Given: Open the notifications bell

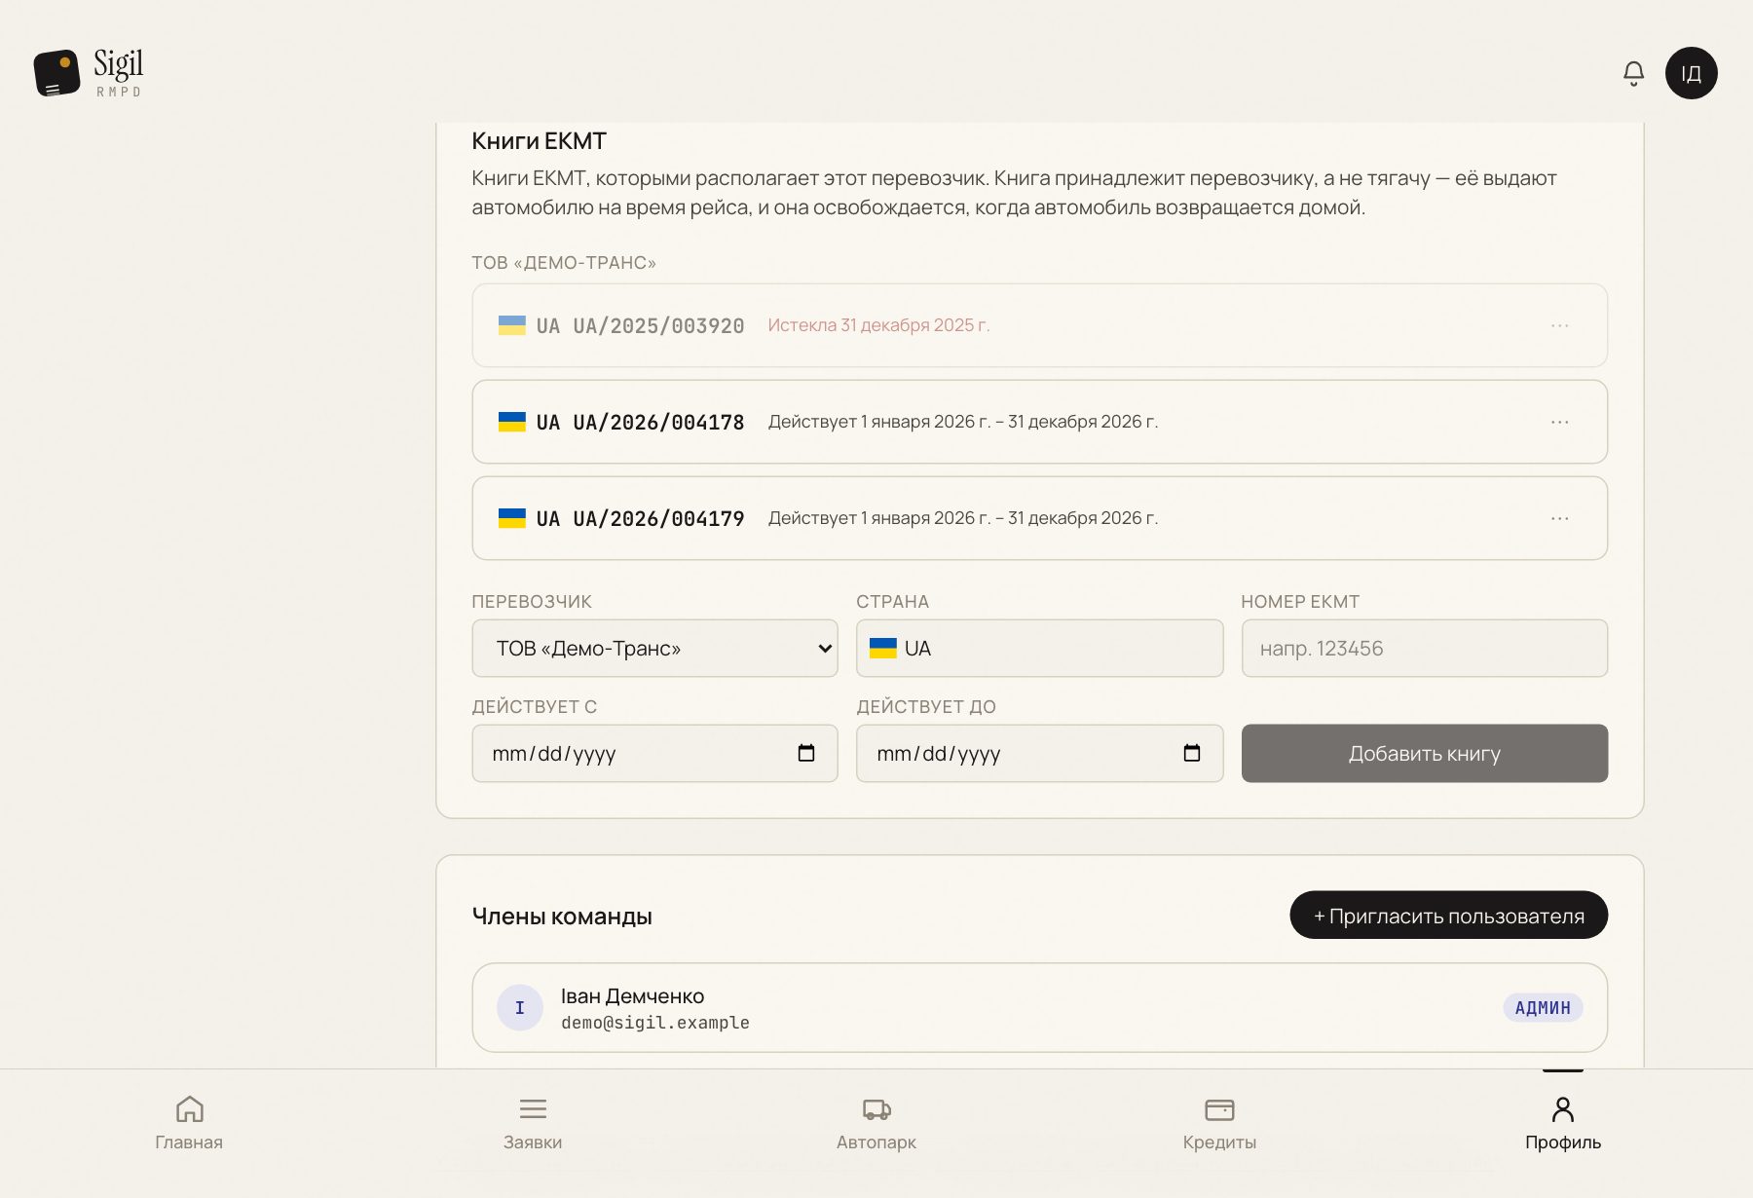Looking at the screenshot, I should (1633, 73).
